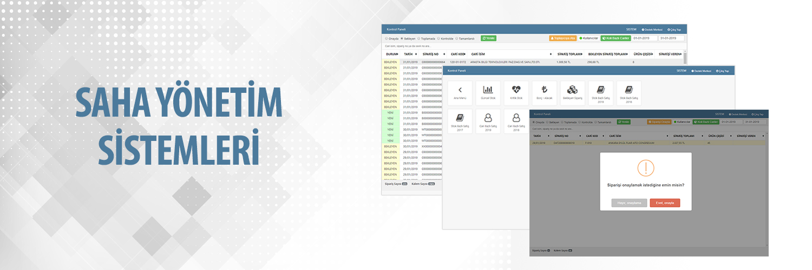Select the Borç - Alacak lira tile
This screenshot has height=270, width=812.
point(545,93)
